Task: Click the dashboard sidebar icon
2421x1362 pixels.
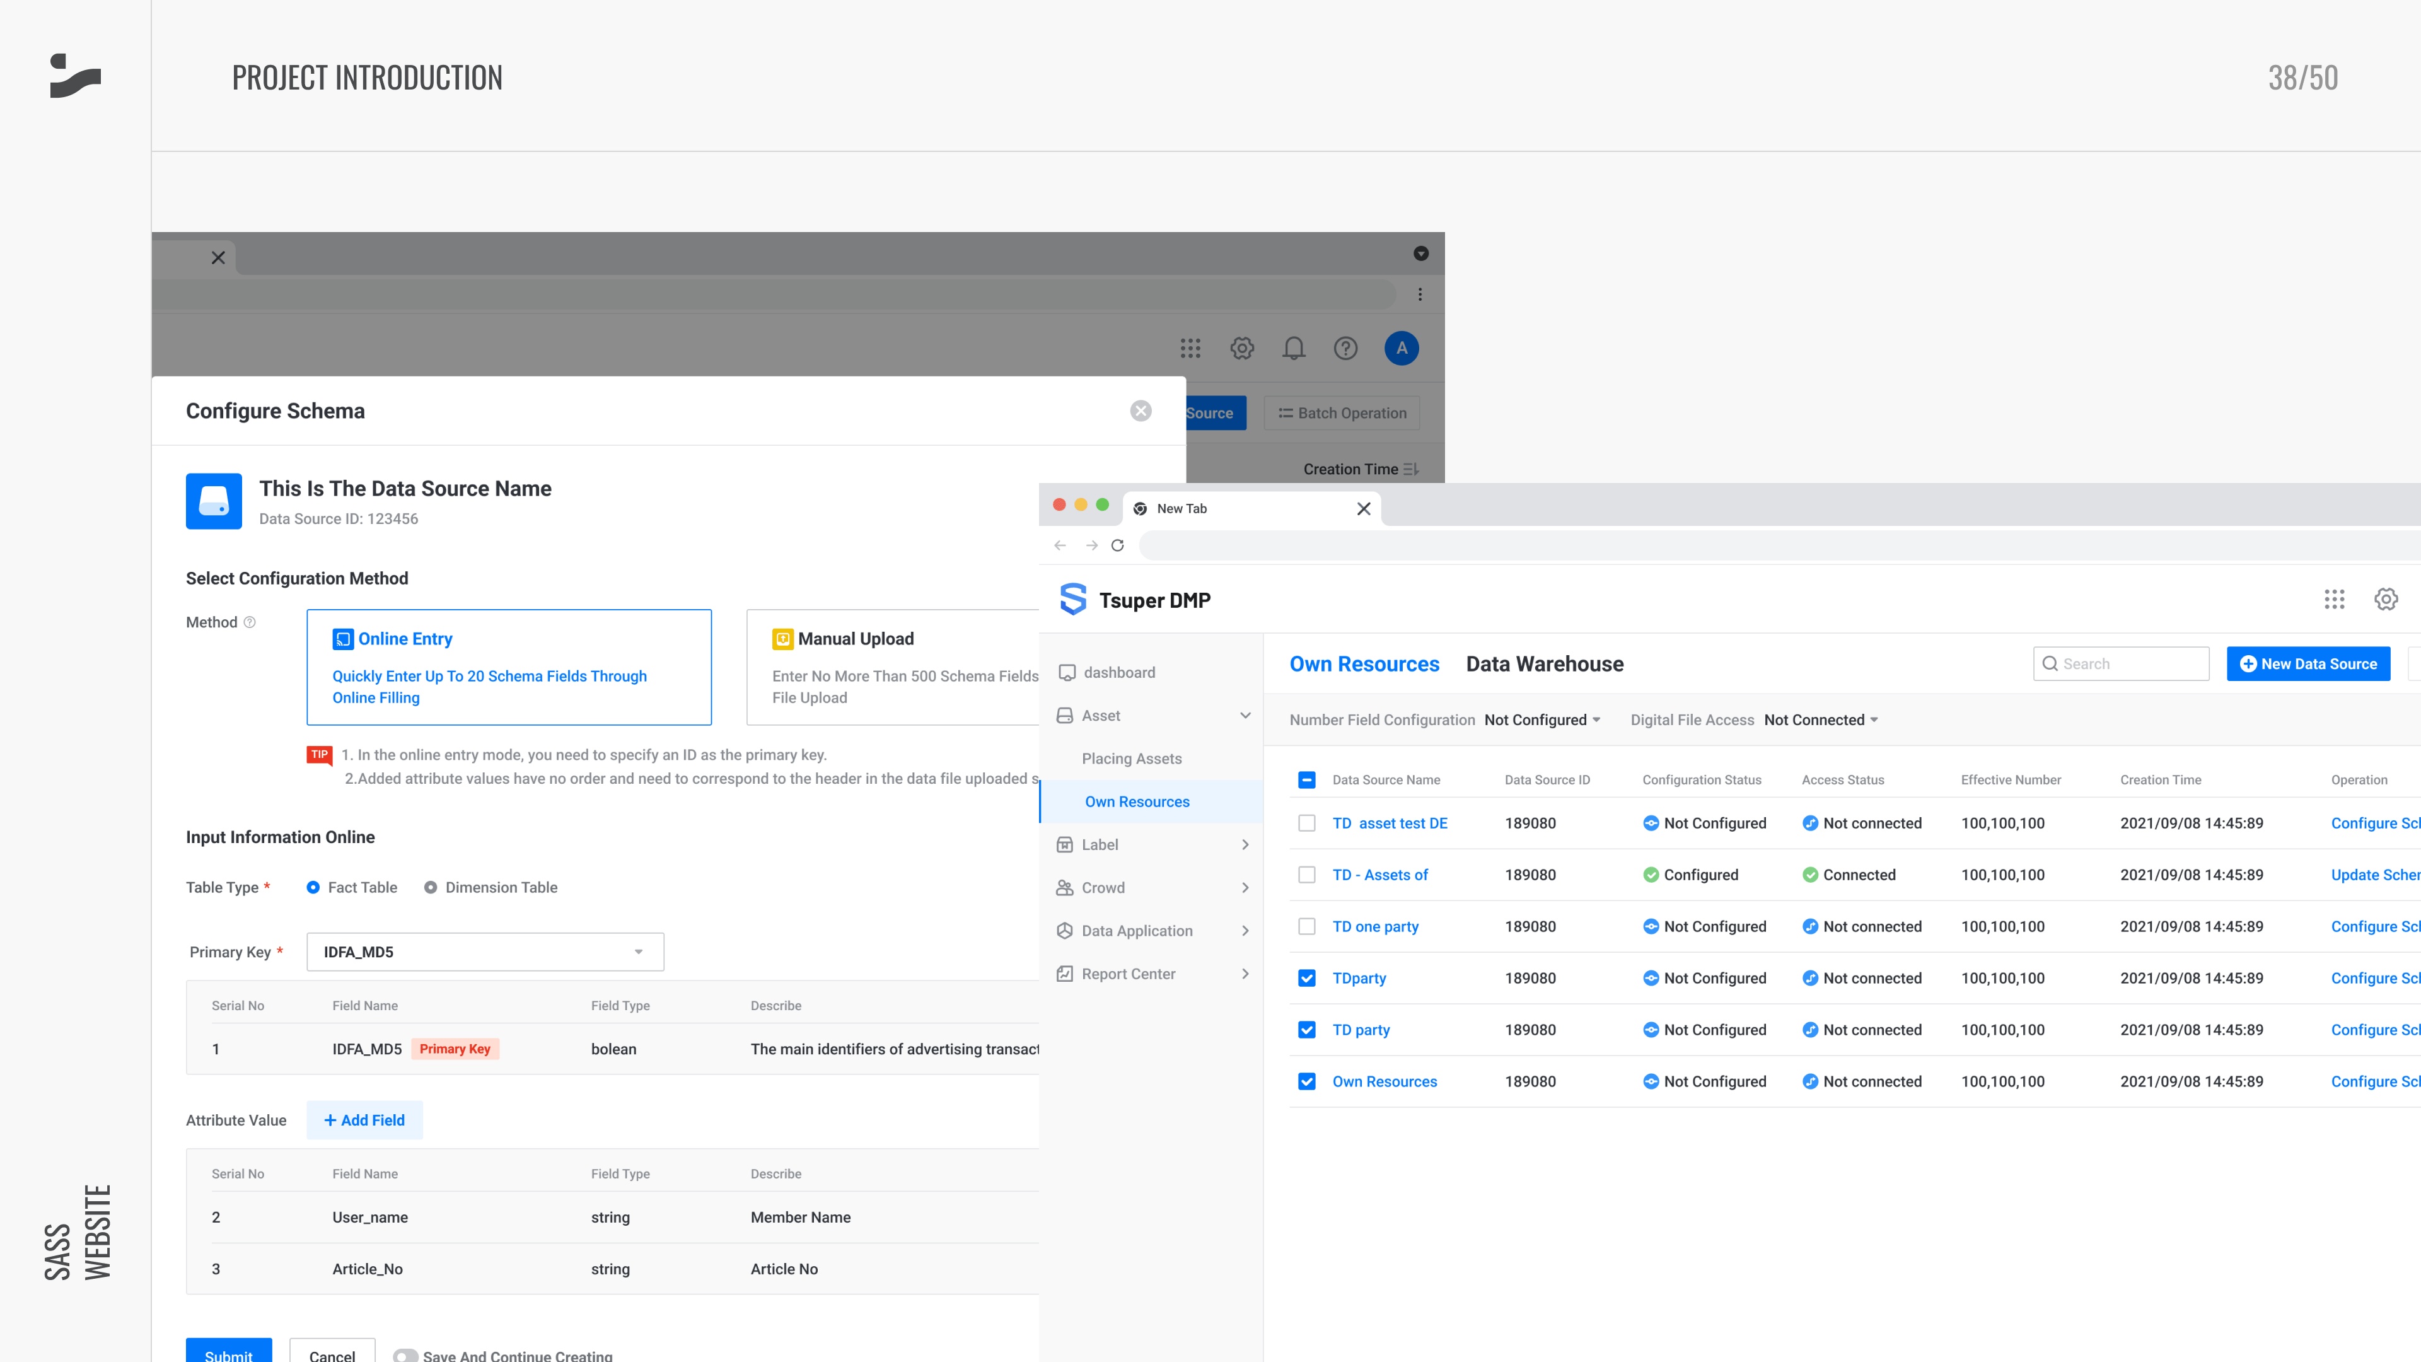Action: click(x=1067, y=672)
